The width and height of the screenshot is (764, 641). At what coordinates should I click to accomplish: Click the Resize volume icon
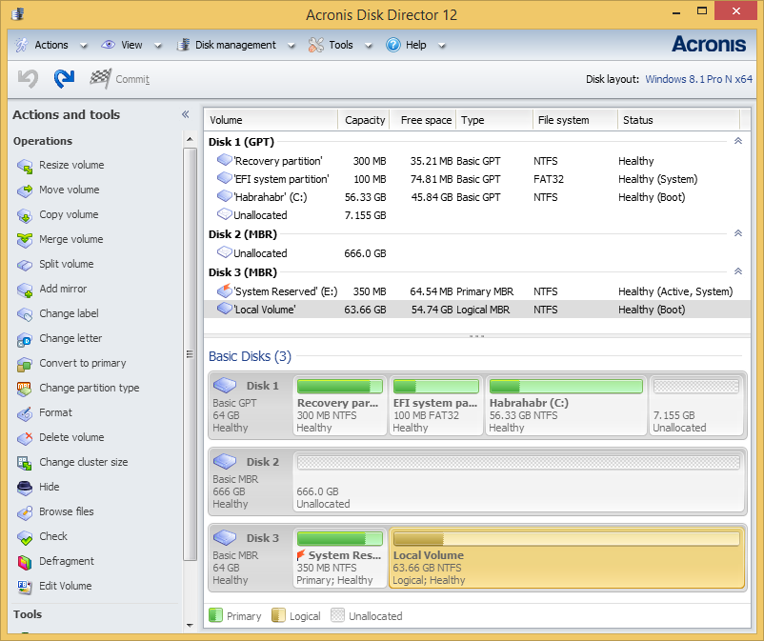25,166
